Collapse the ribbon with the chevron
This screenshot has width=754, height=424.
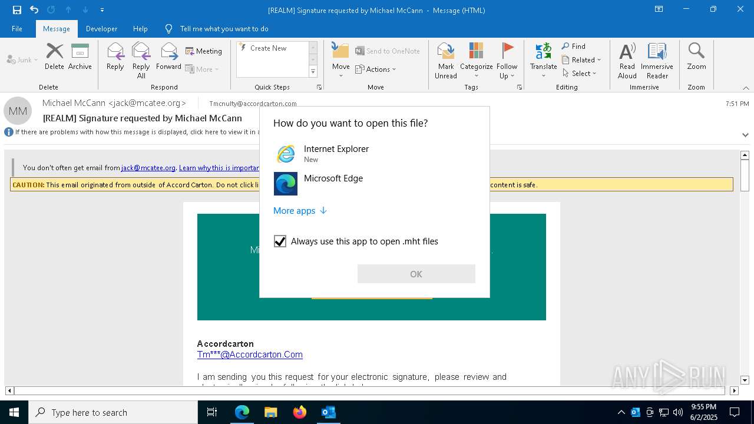click(x=746, y=88)
